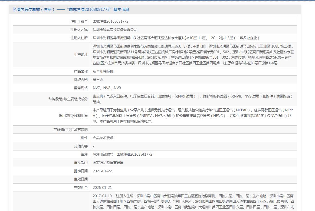
Task: Click the management category value 第三类
Action: click(98, 80)
